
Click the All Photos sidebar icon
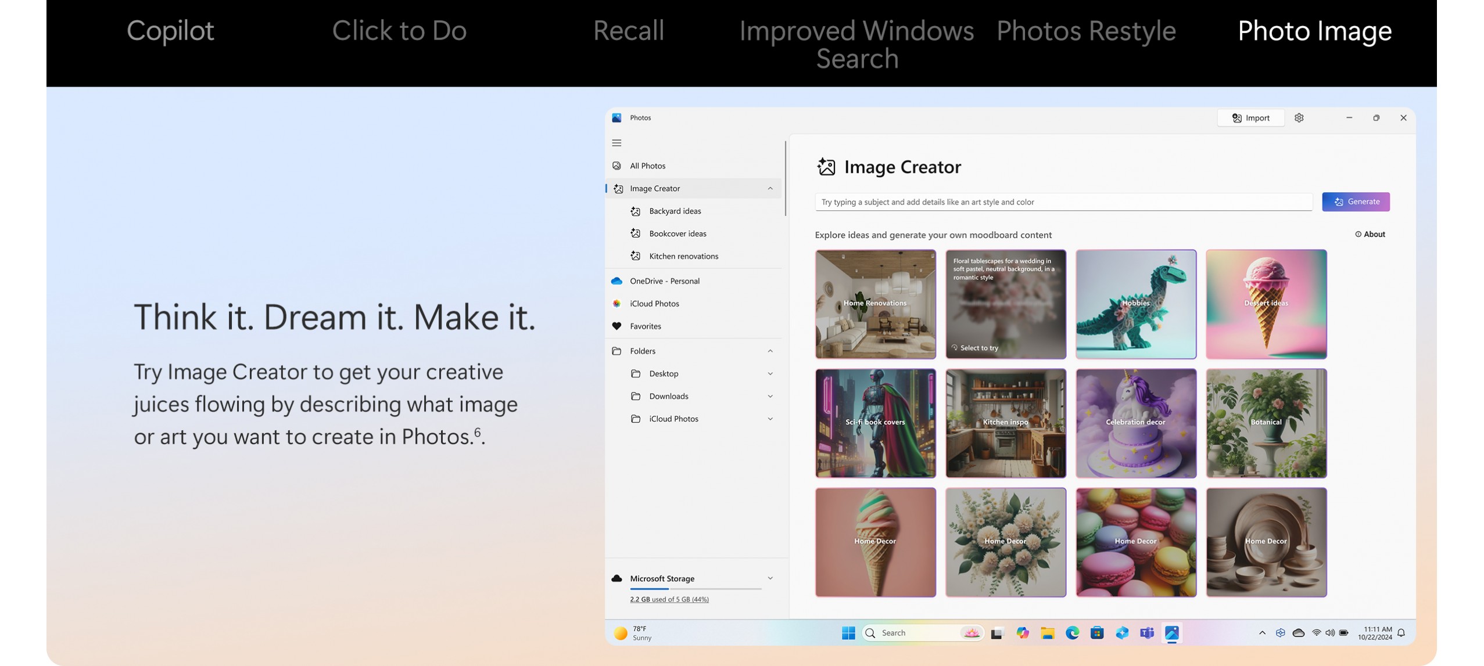616,165
